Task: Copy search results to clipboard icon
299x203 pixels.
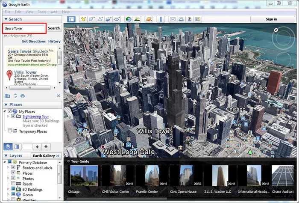Action: [15, 96]
